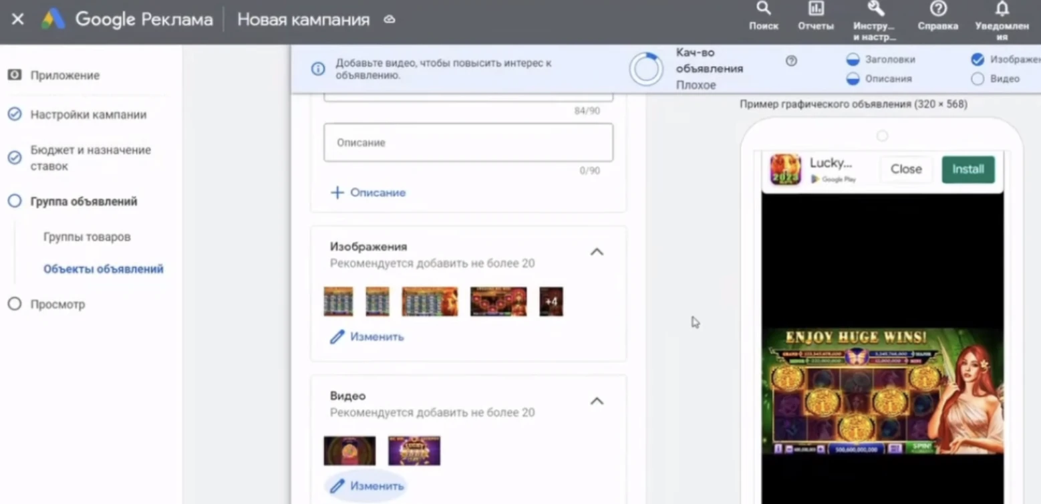Image resolution: width=1041 pixels, height=504 pixels.
Task: Click the Enjoy Huge Wins preview image
Action: 883,391
